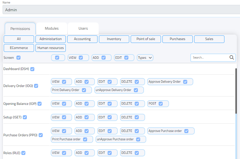Uncheck Approve Delivery Order permission
The width and height of the screenshot is (240, 159).
[185, 82]
